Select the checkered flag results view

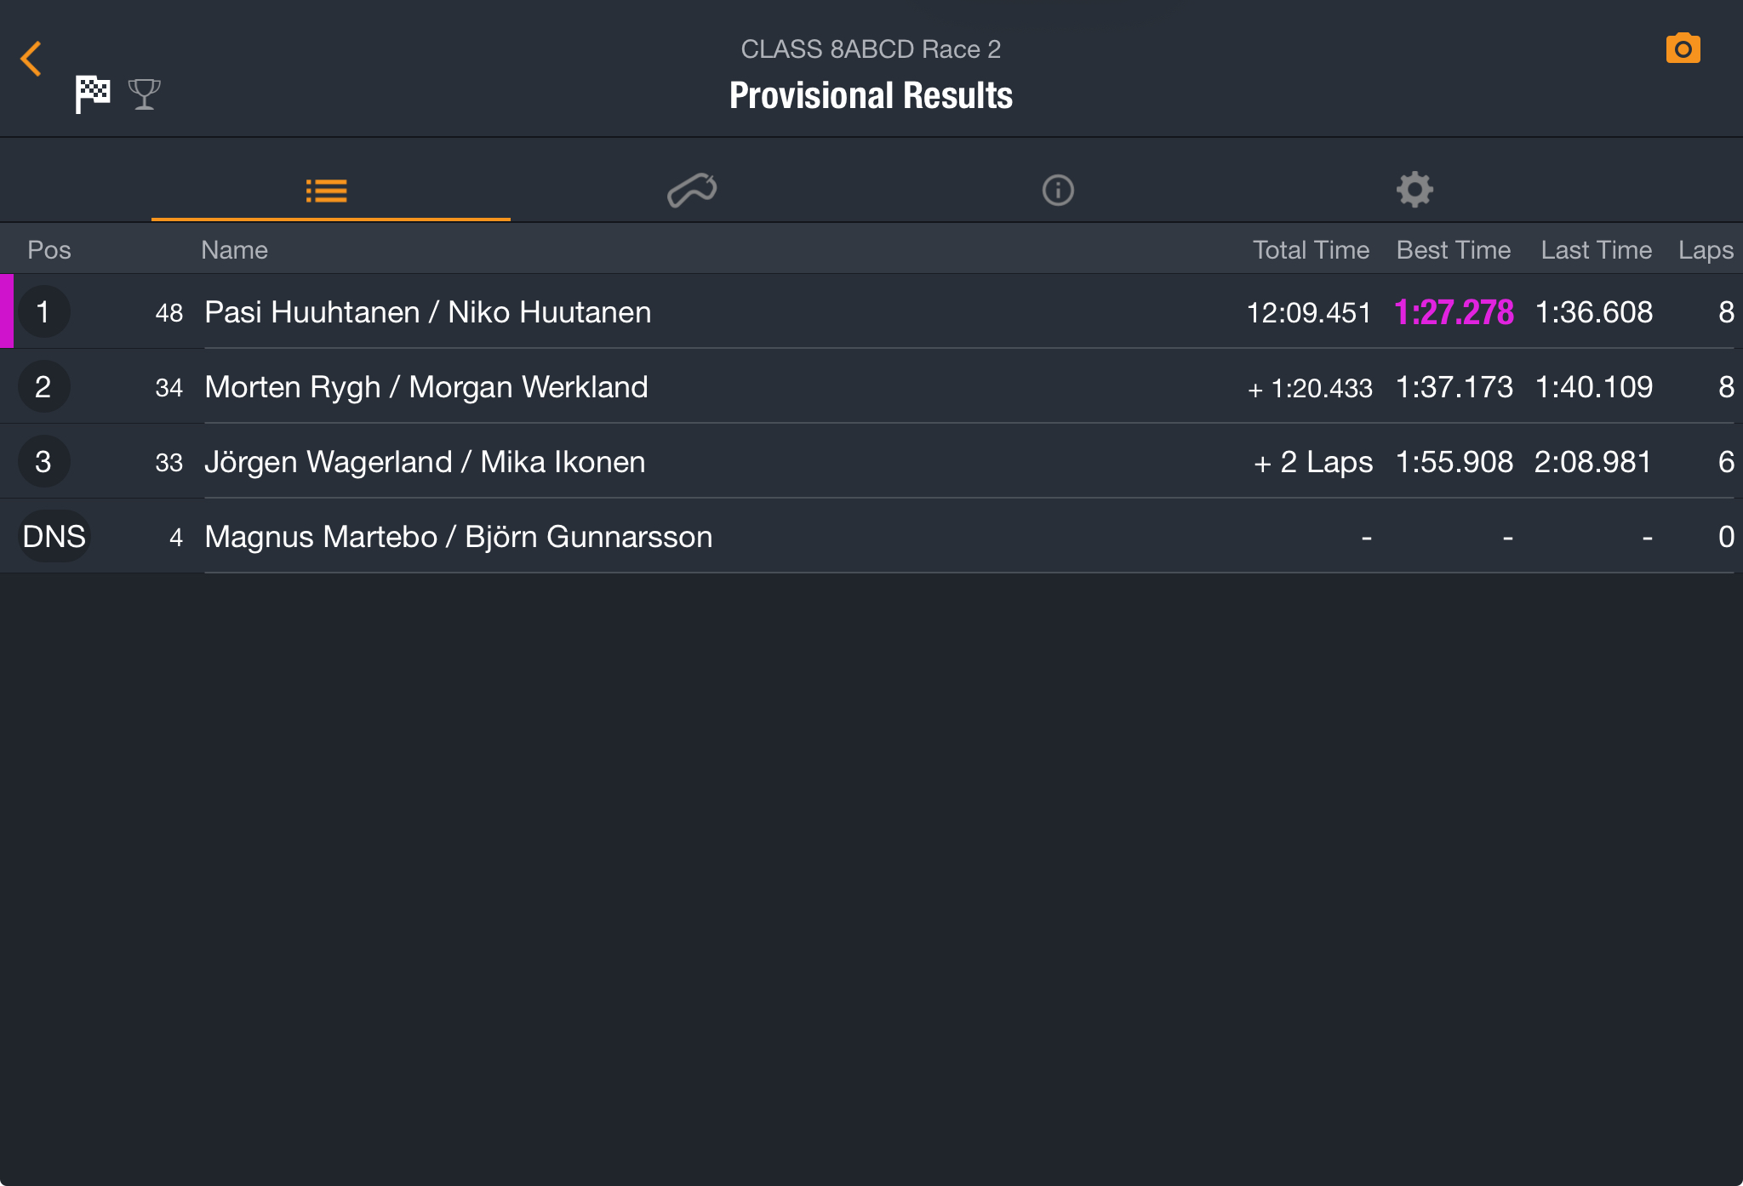click(93, 94)
